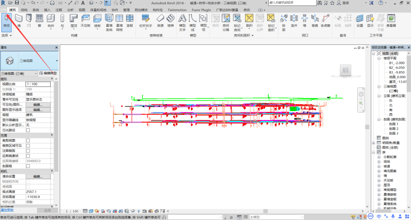This screenshot has height=220, width=411.
Task: Select the 老虎窗 (Dormer) opening tool
Action: 325,21
